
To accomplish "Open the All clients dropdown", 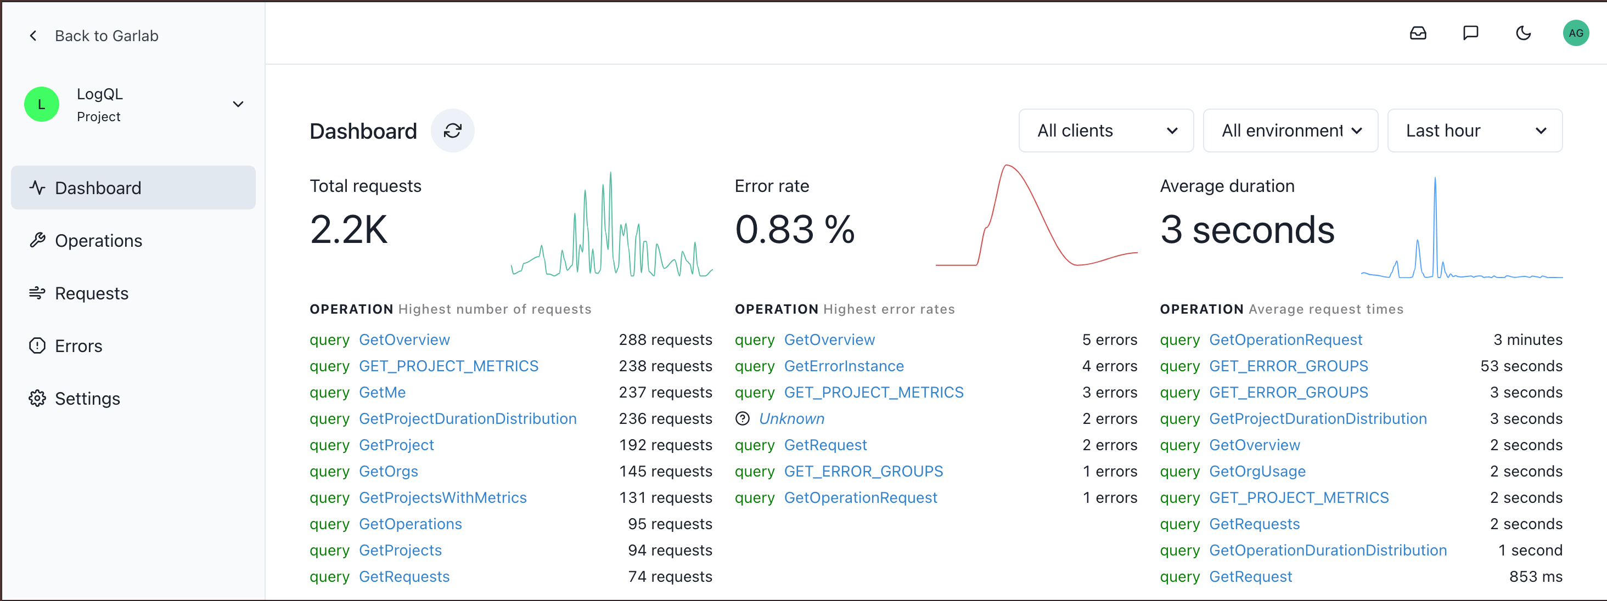I will click(x=1105, y=131).
